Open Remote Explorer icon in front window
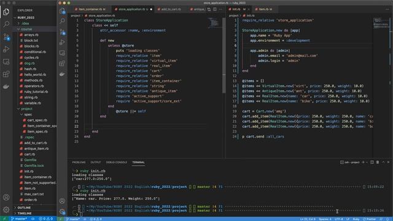Image resolution: width=393 pixels, height=221 pixels. click(x=62, y=53)
